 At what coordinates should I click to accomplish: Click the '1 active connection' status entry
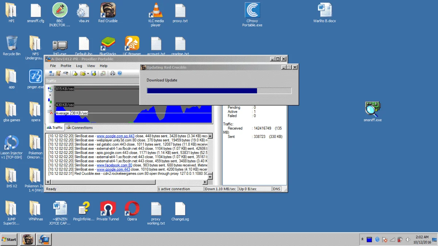pos(180,189)
